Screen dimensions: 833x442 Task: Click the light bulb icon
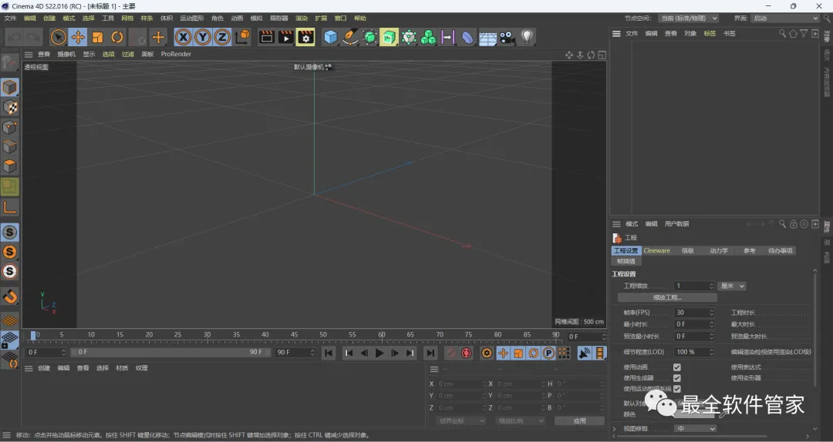[527, 37]
